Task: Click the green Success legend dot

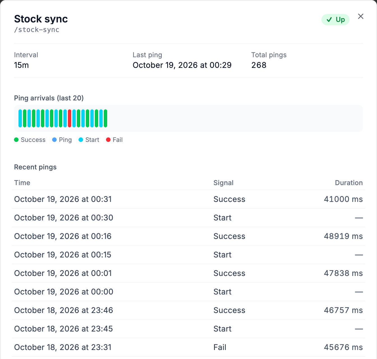Action: pyautogui.click(x=16, y=140)
